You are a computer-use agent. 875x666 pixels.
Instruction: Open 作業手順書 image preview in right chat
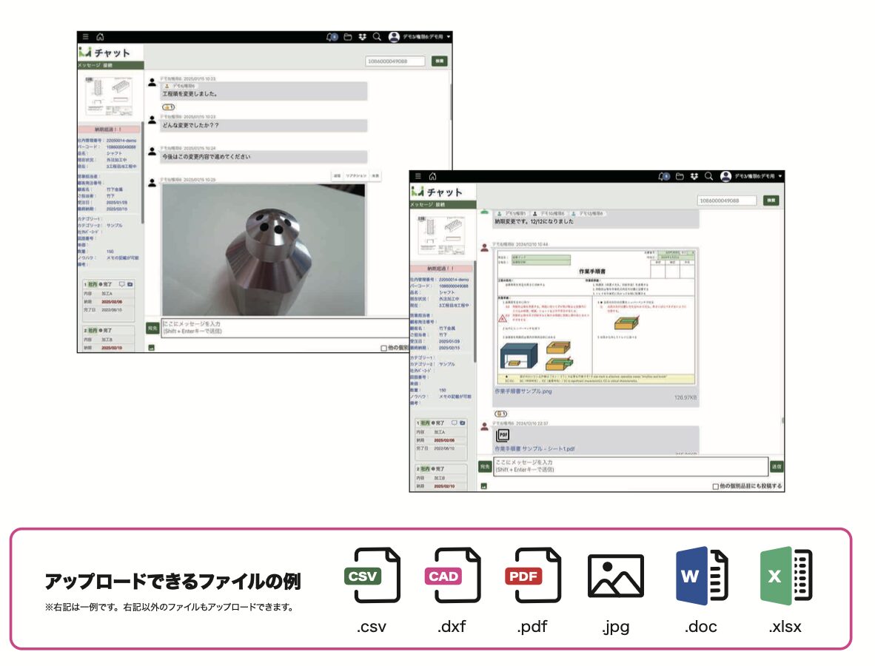(x=596, y=316)
